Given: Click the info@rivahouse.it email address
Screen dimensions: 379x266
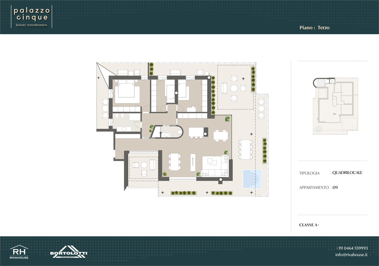Looking at the screenshot, I should (351, 255).
